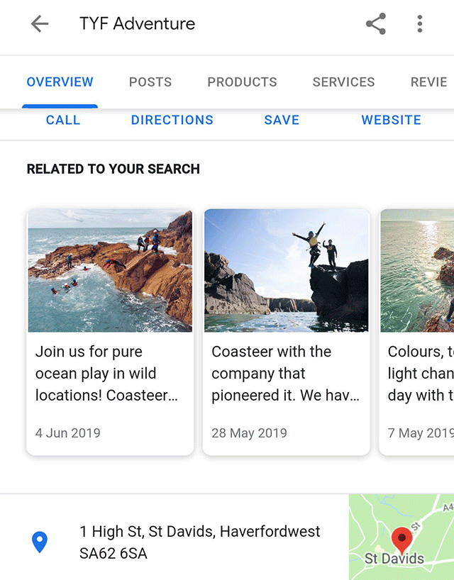This screenshot has height=580, width=454.
Task: Open the Website link
Action: point(391,120)
